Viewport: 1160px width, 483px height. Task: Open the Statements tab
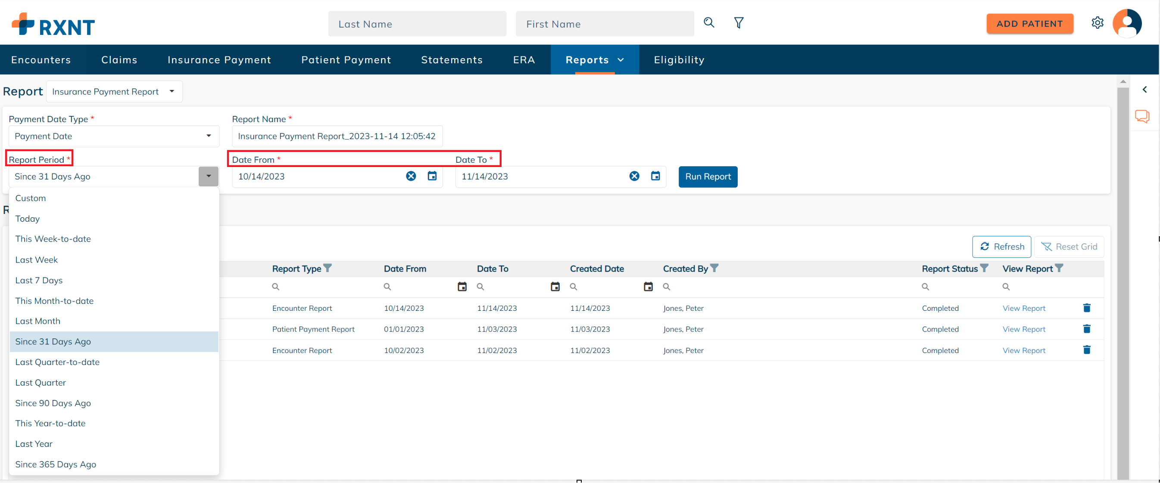[x=452, y=59]
